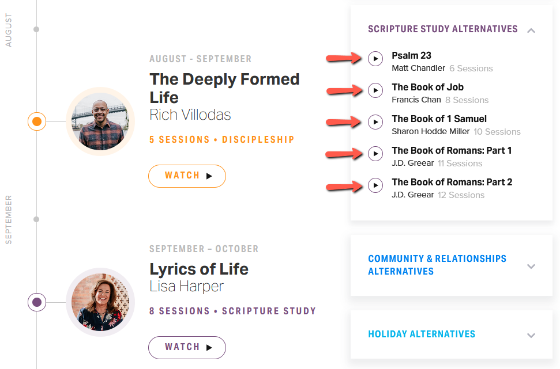Watch The Deeply Formed Life
Screen dimensions: 560x369
tap(187, 176)
